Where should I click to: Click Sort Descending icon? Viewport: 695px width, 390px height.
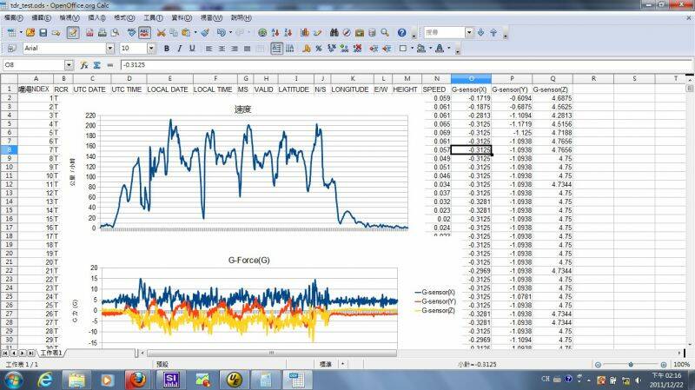click(288, 33)
